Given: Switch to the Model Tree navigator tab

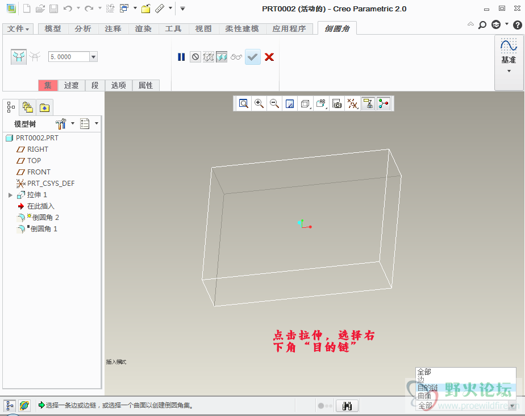Looking at the screenshot, I should pyautogui.click(x=11, y=107).
